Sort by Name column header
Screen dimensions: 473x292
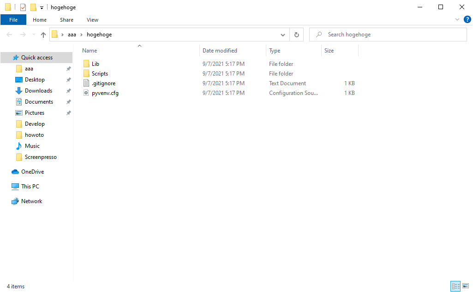click(x=90, y=51)
